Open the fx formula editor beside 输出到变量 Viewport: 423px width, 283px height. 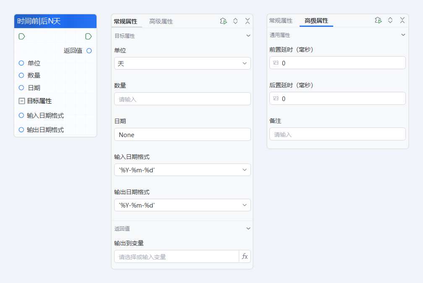pyautogui.click(x=245, y=256)
